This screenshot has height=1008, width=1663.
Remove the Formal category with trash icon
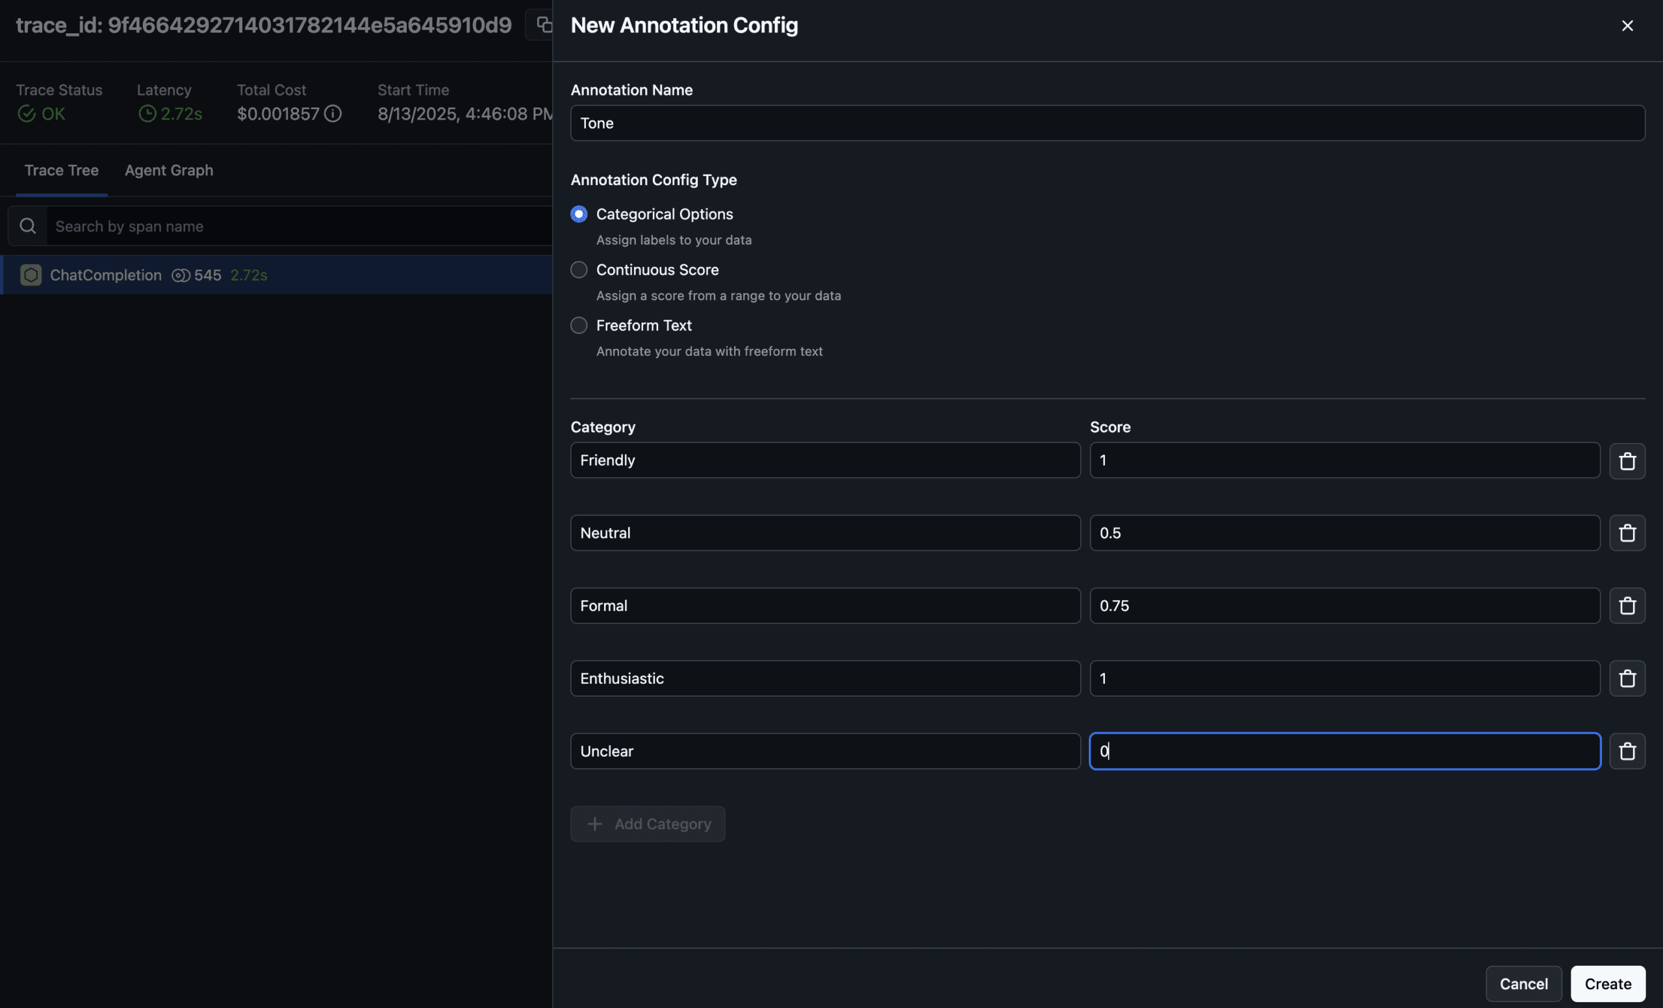1627,606
